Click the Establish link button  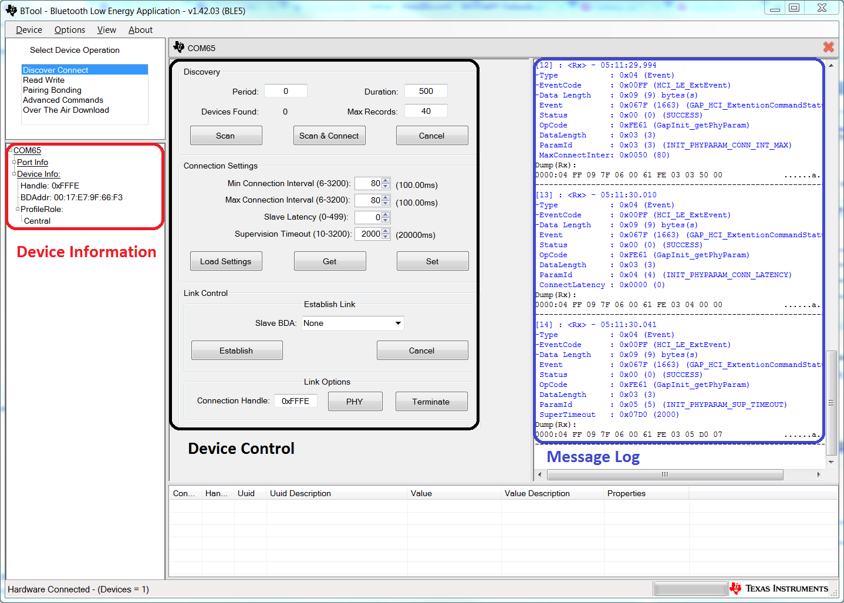tap(237, 351)
